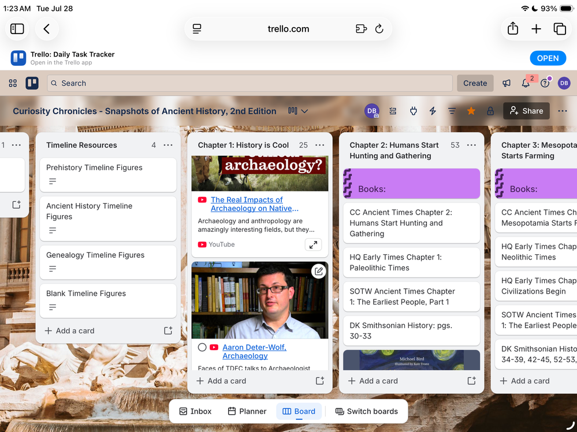
Task: Select the Board tab
Action: [299, 411]
